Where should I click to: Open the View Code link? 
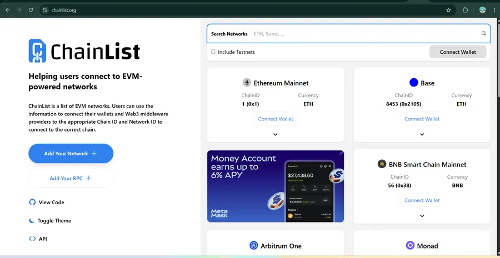click(x=47, y=203)
